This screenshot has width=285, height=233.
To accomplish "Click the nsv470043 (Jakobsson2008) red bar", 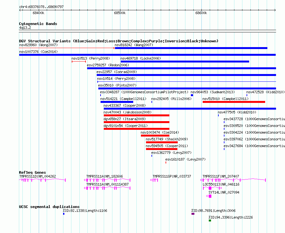I will [x=136, y=115].
